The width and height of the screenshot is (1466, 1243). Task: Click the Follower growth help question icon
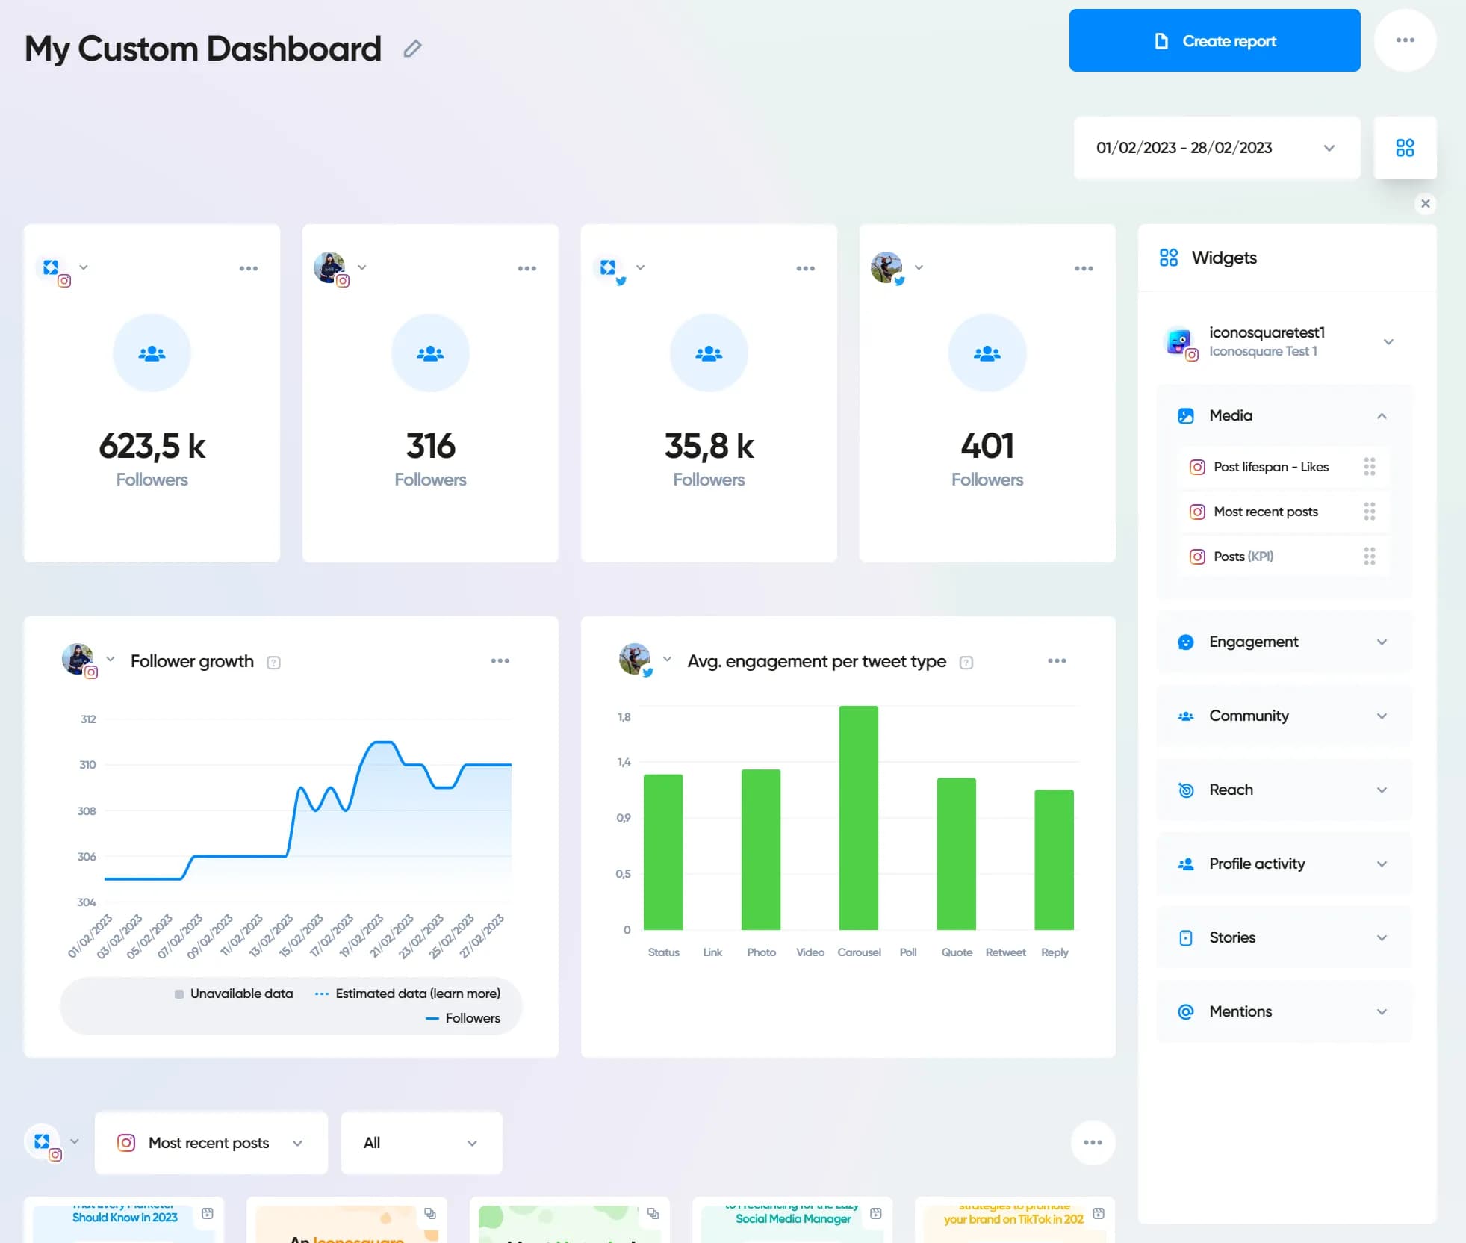point(273,663)
